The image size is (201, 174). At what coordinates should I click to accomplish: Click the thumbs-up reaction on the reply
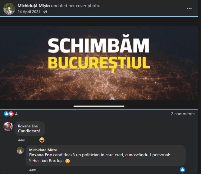[182, 170]
